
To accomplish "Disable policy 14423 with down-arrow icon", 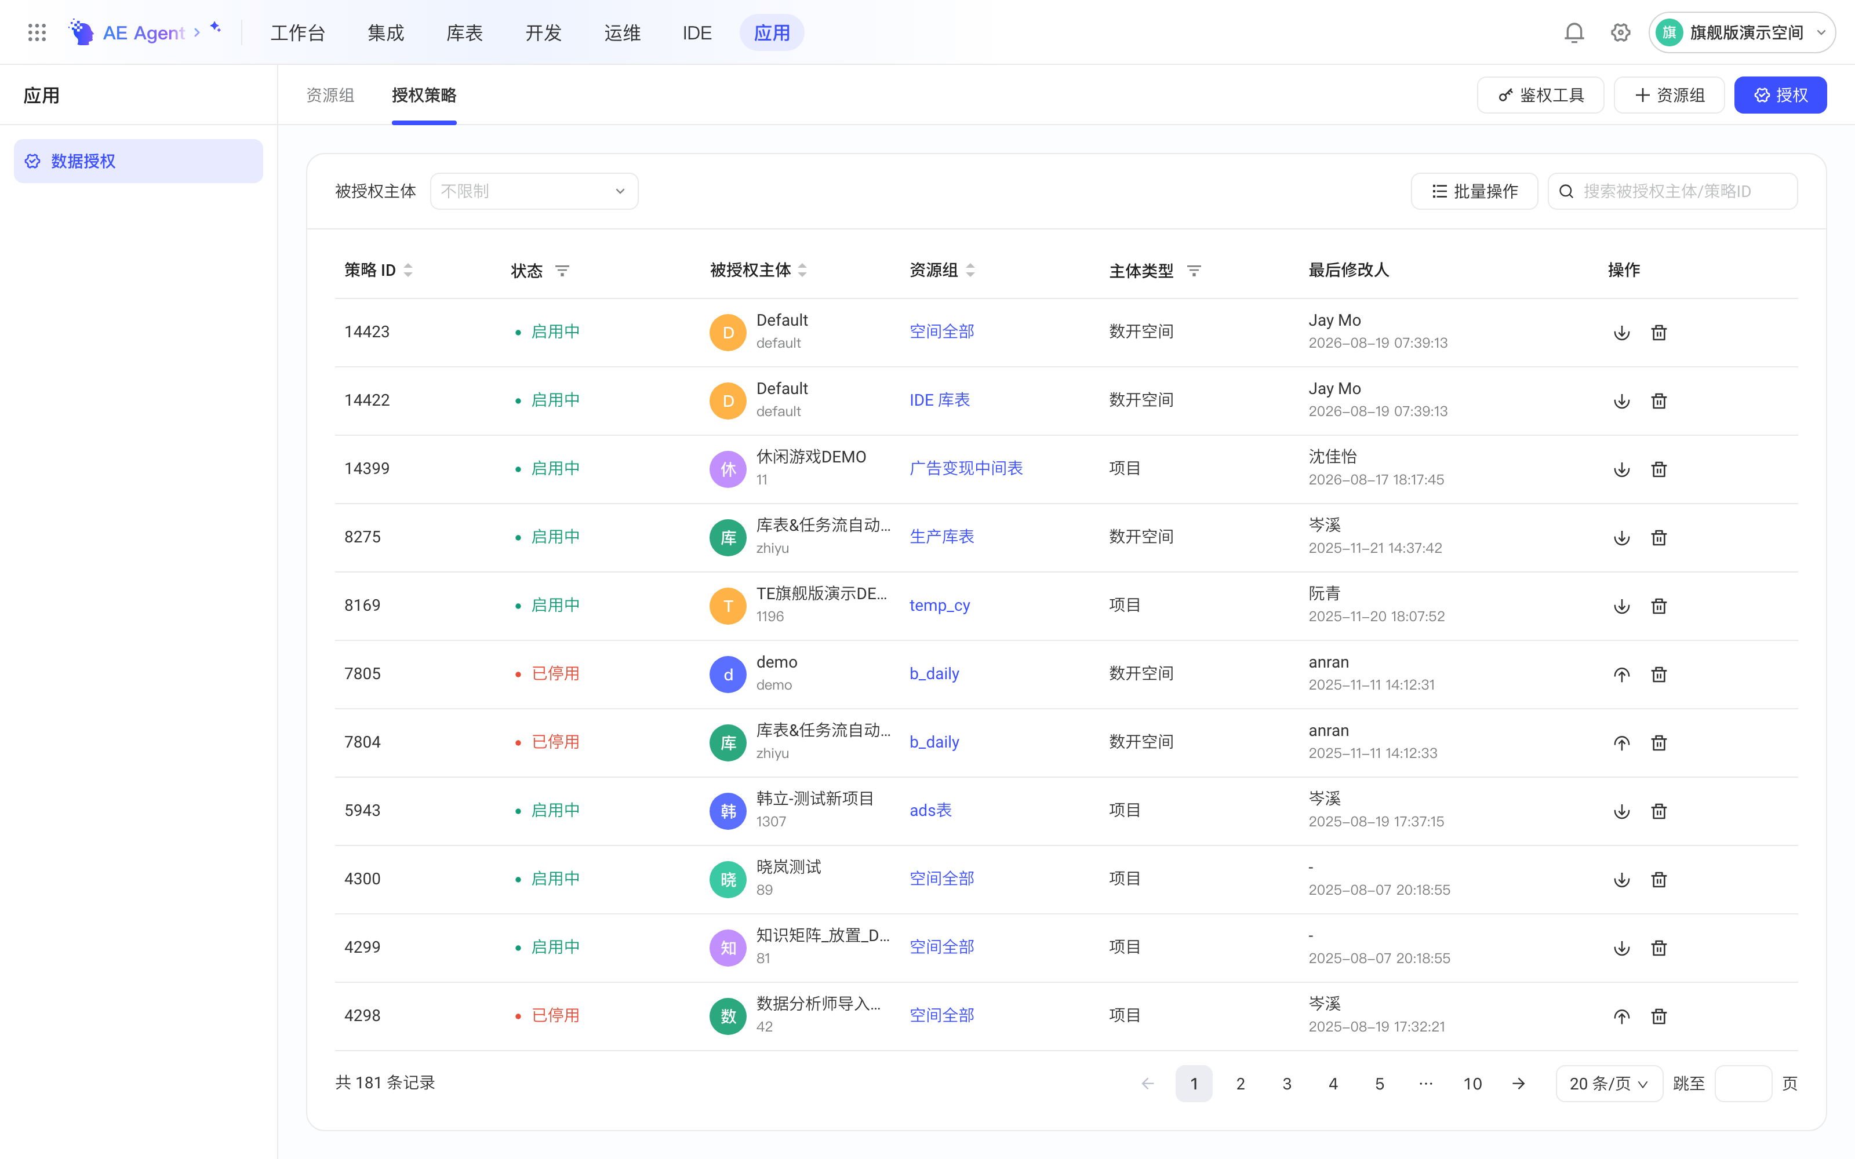I will (x=1621, y=333).
